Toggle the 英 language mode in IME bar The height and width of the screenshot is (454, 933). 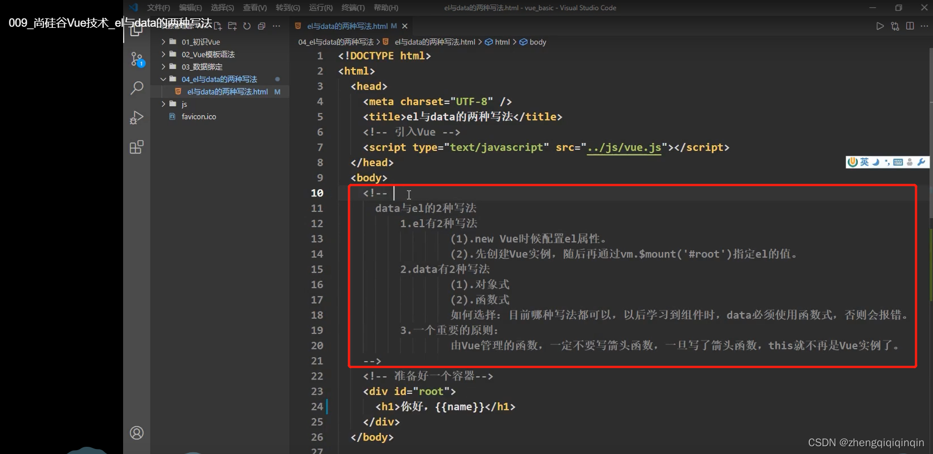(864, 162)
